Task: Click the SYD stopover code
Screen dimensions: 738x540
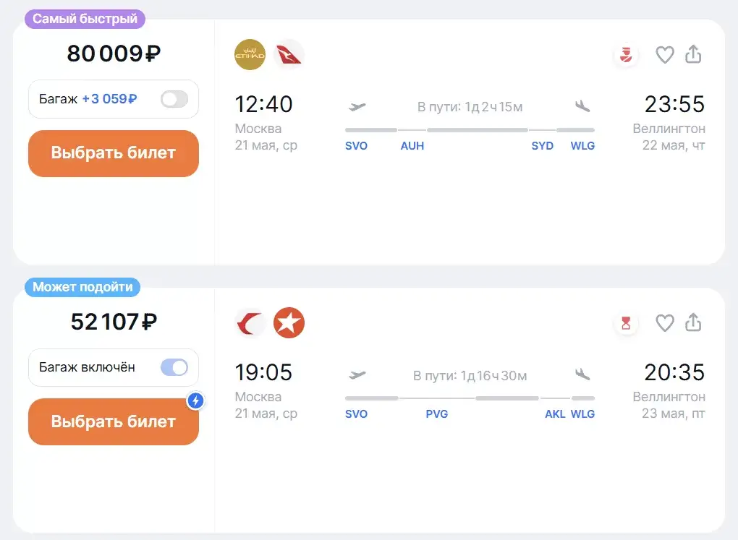Action: point(542,146)
